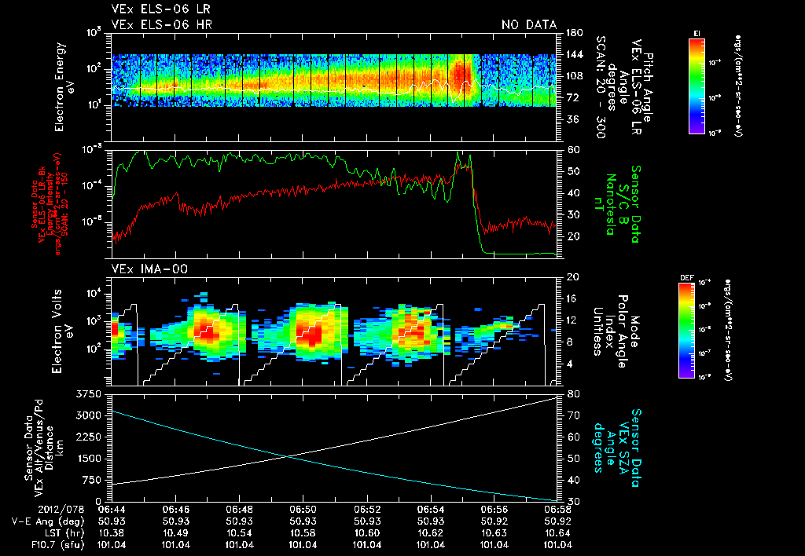Click the 06:58 time tick label

pos(557,510)
